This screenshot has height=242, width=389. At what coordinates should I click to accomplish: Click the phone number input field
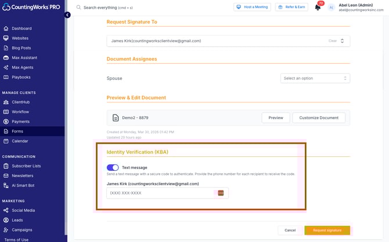(x=160, y=193)
